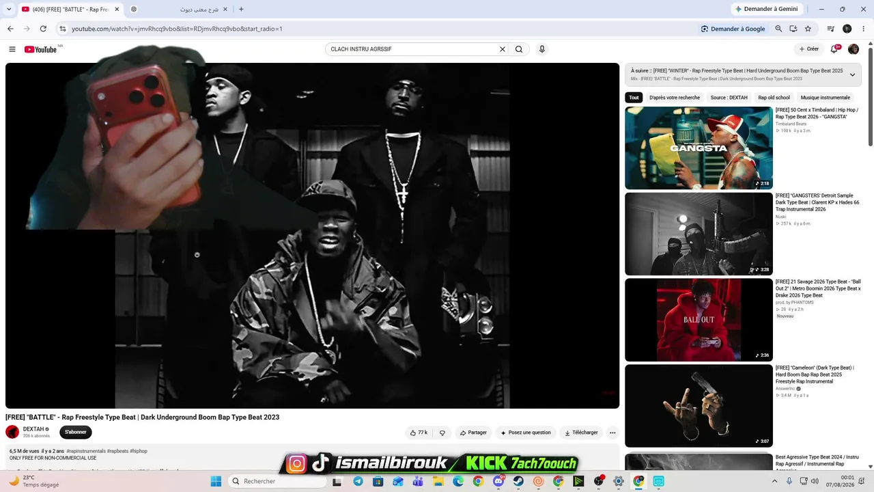Open the 'GANGSTERS' Detroit Sample thumbnail
This screenshot has width=874, height=492.
click(x=699, y=234)
